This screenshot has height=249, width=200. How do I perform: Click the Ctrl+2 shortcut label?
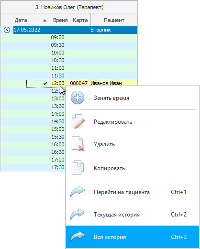(x=178, y=215)
